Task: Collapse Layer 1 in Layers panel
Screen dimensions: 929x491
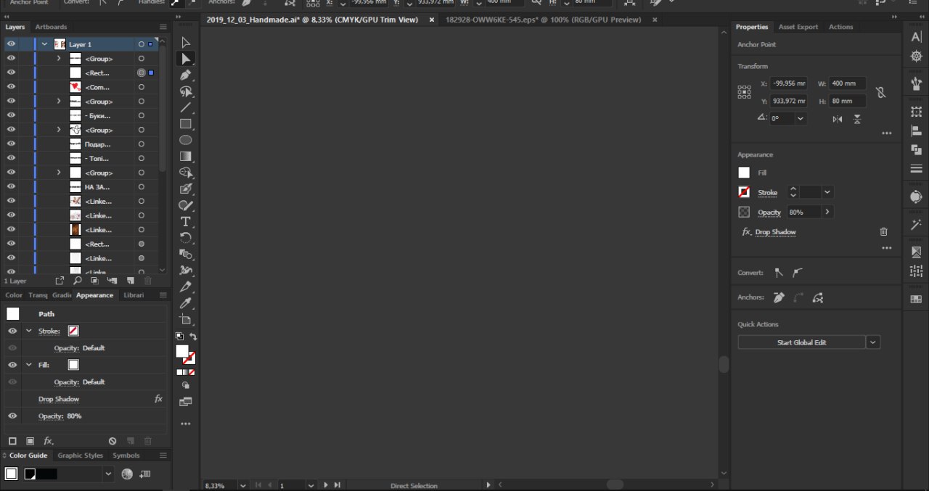Action: click(x=45, y=44)
